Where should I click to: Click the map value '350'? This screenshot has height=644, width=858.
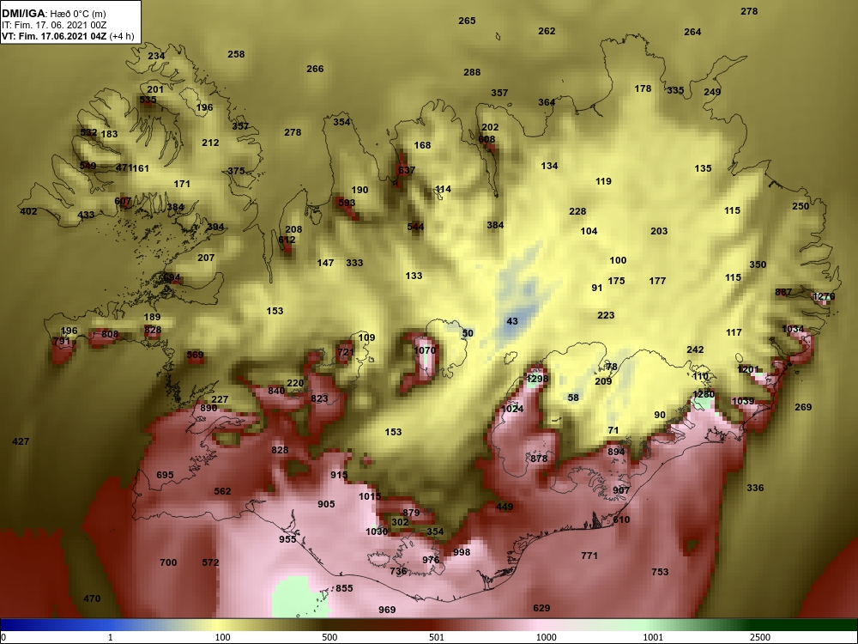(x=758, y=264)
